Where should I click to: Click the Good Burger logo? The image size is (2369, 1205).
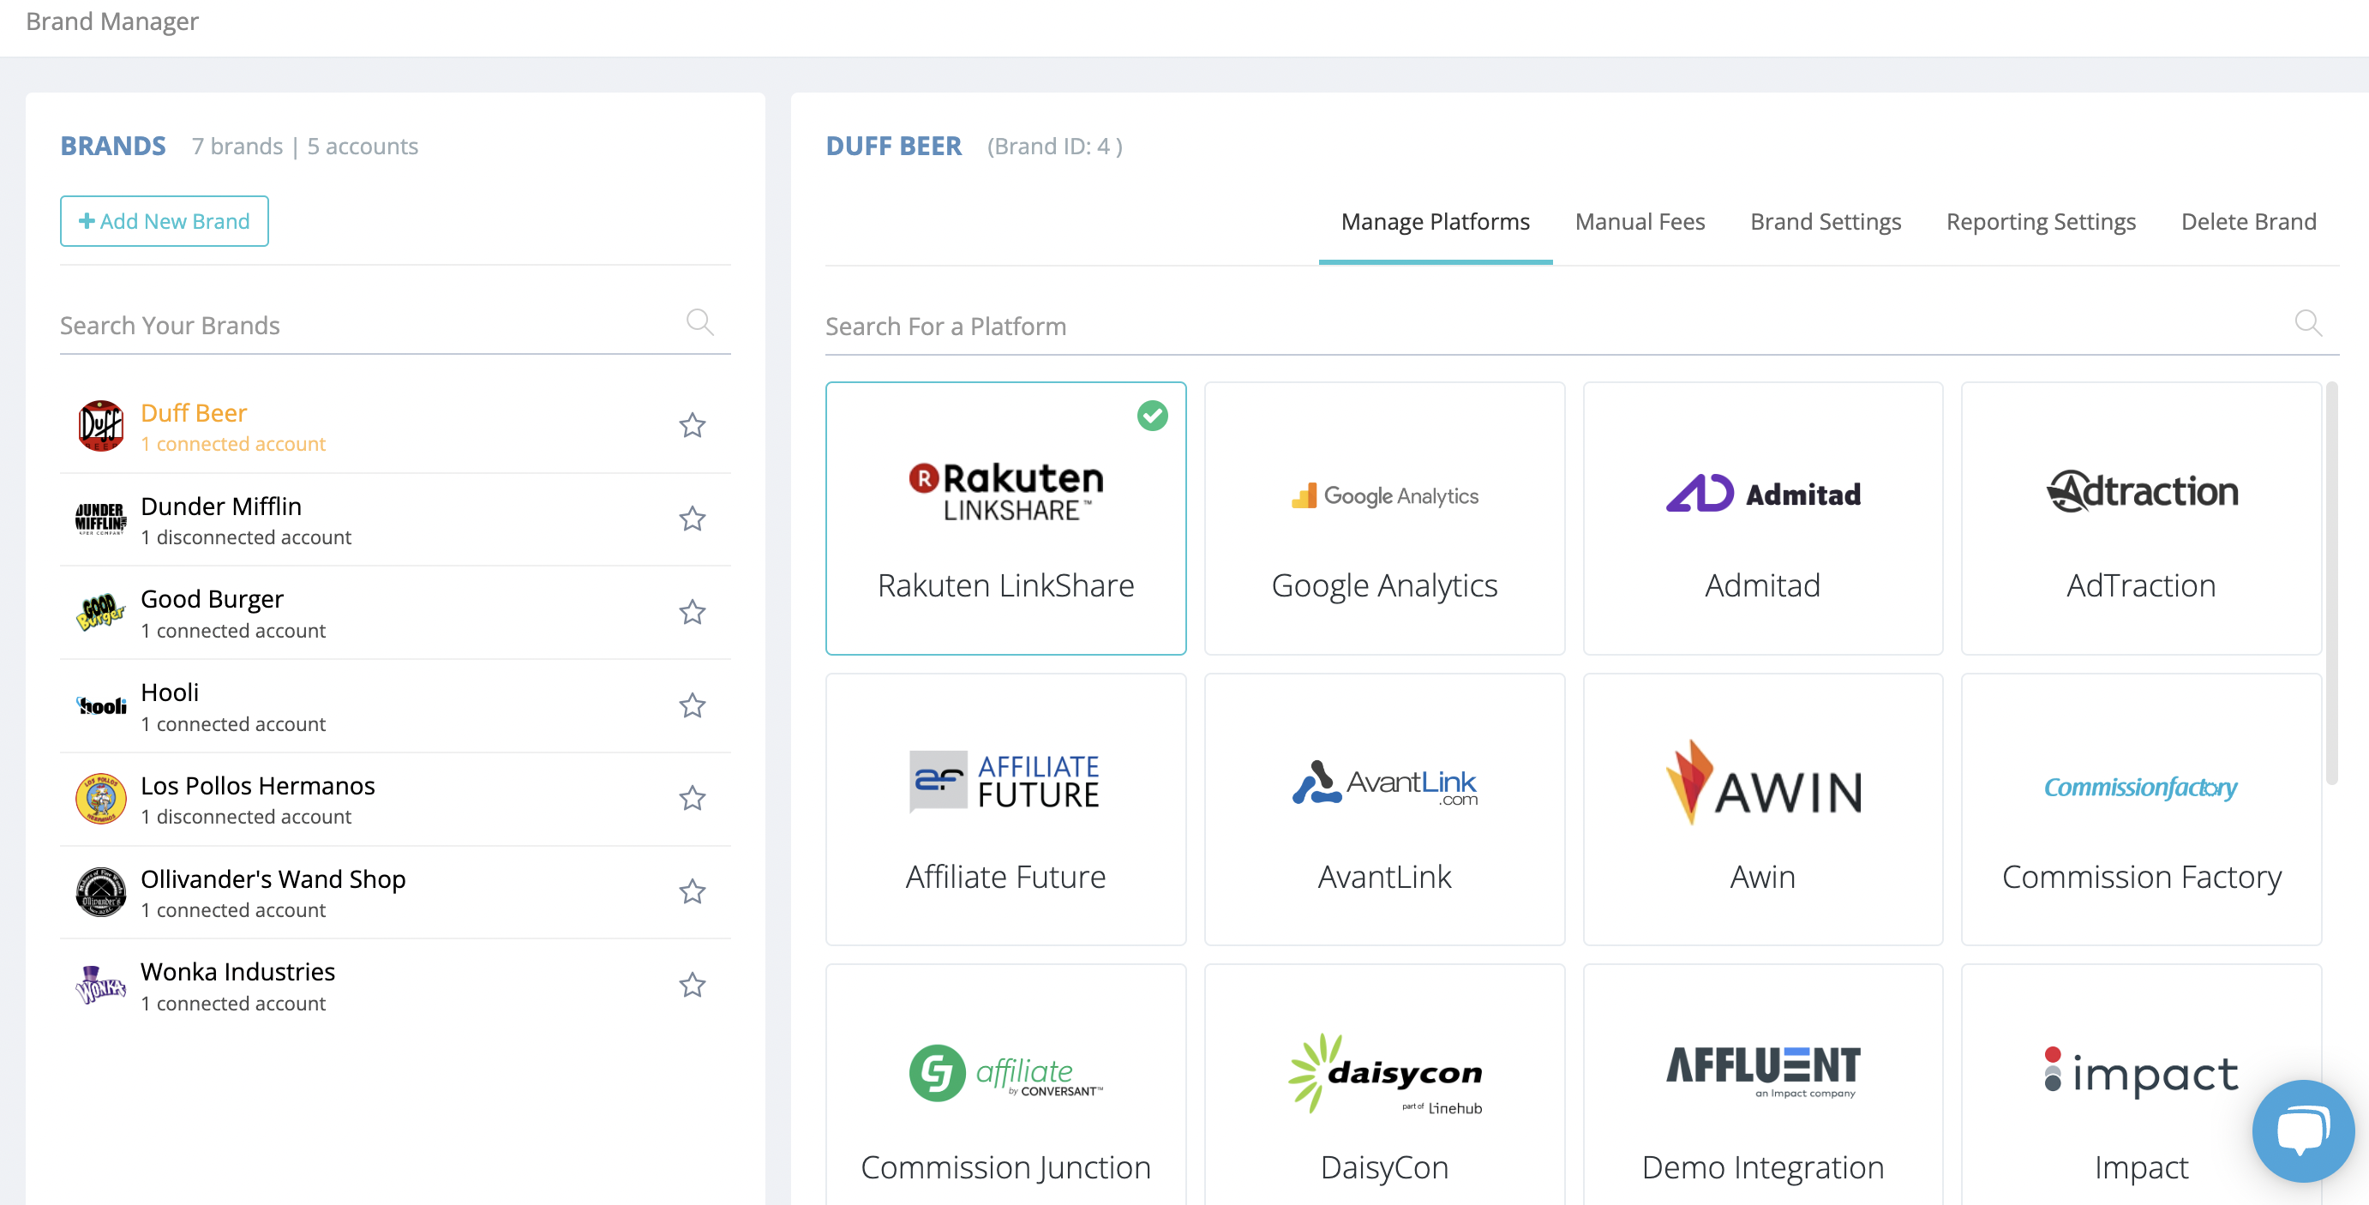(x=100, y=612)
